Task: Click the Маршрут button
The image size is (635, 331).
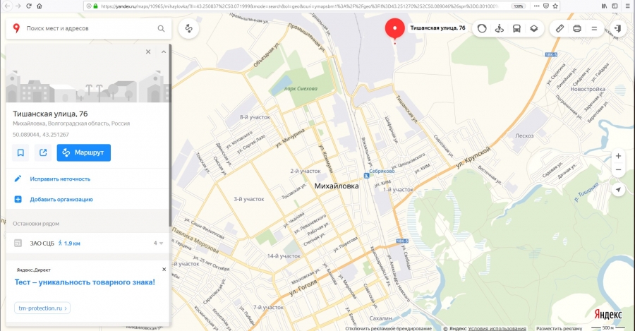Action: [84, 152]
